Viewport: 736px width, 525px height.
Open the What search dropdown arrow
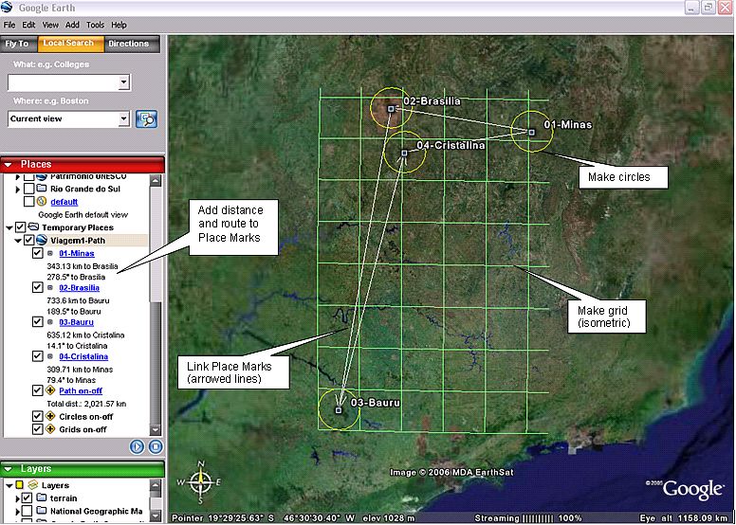tap(123, 82)
